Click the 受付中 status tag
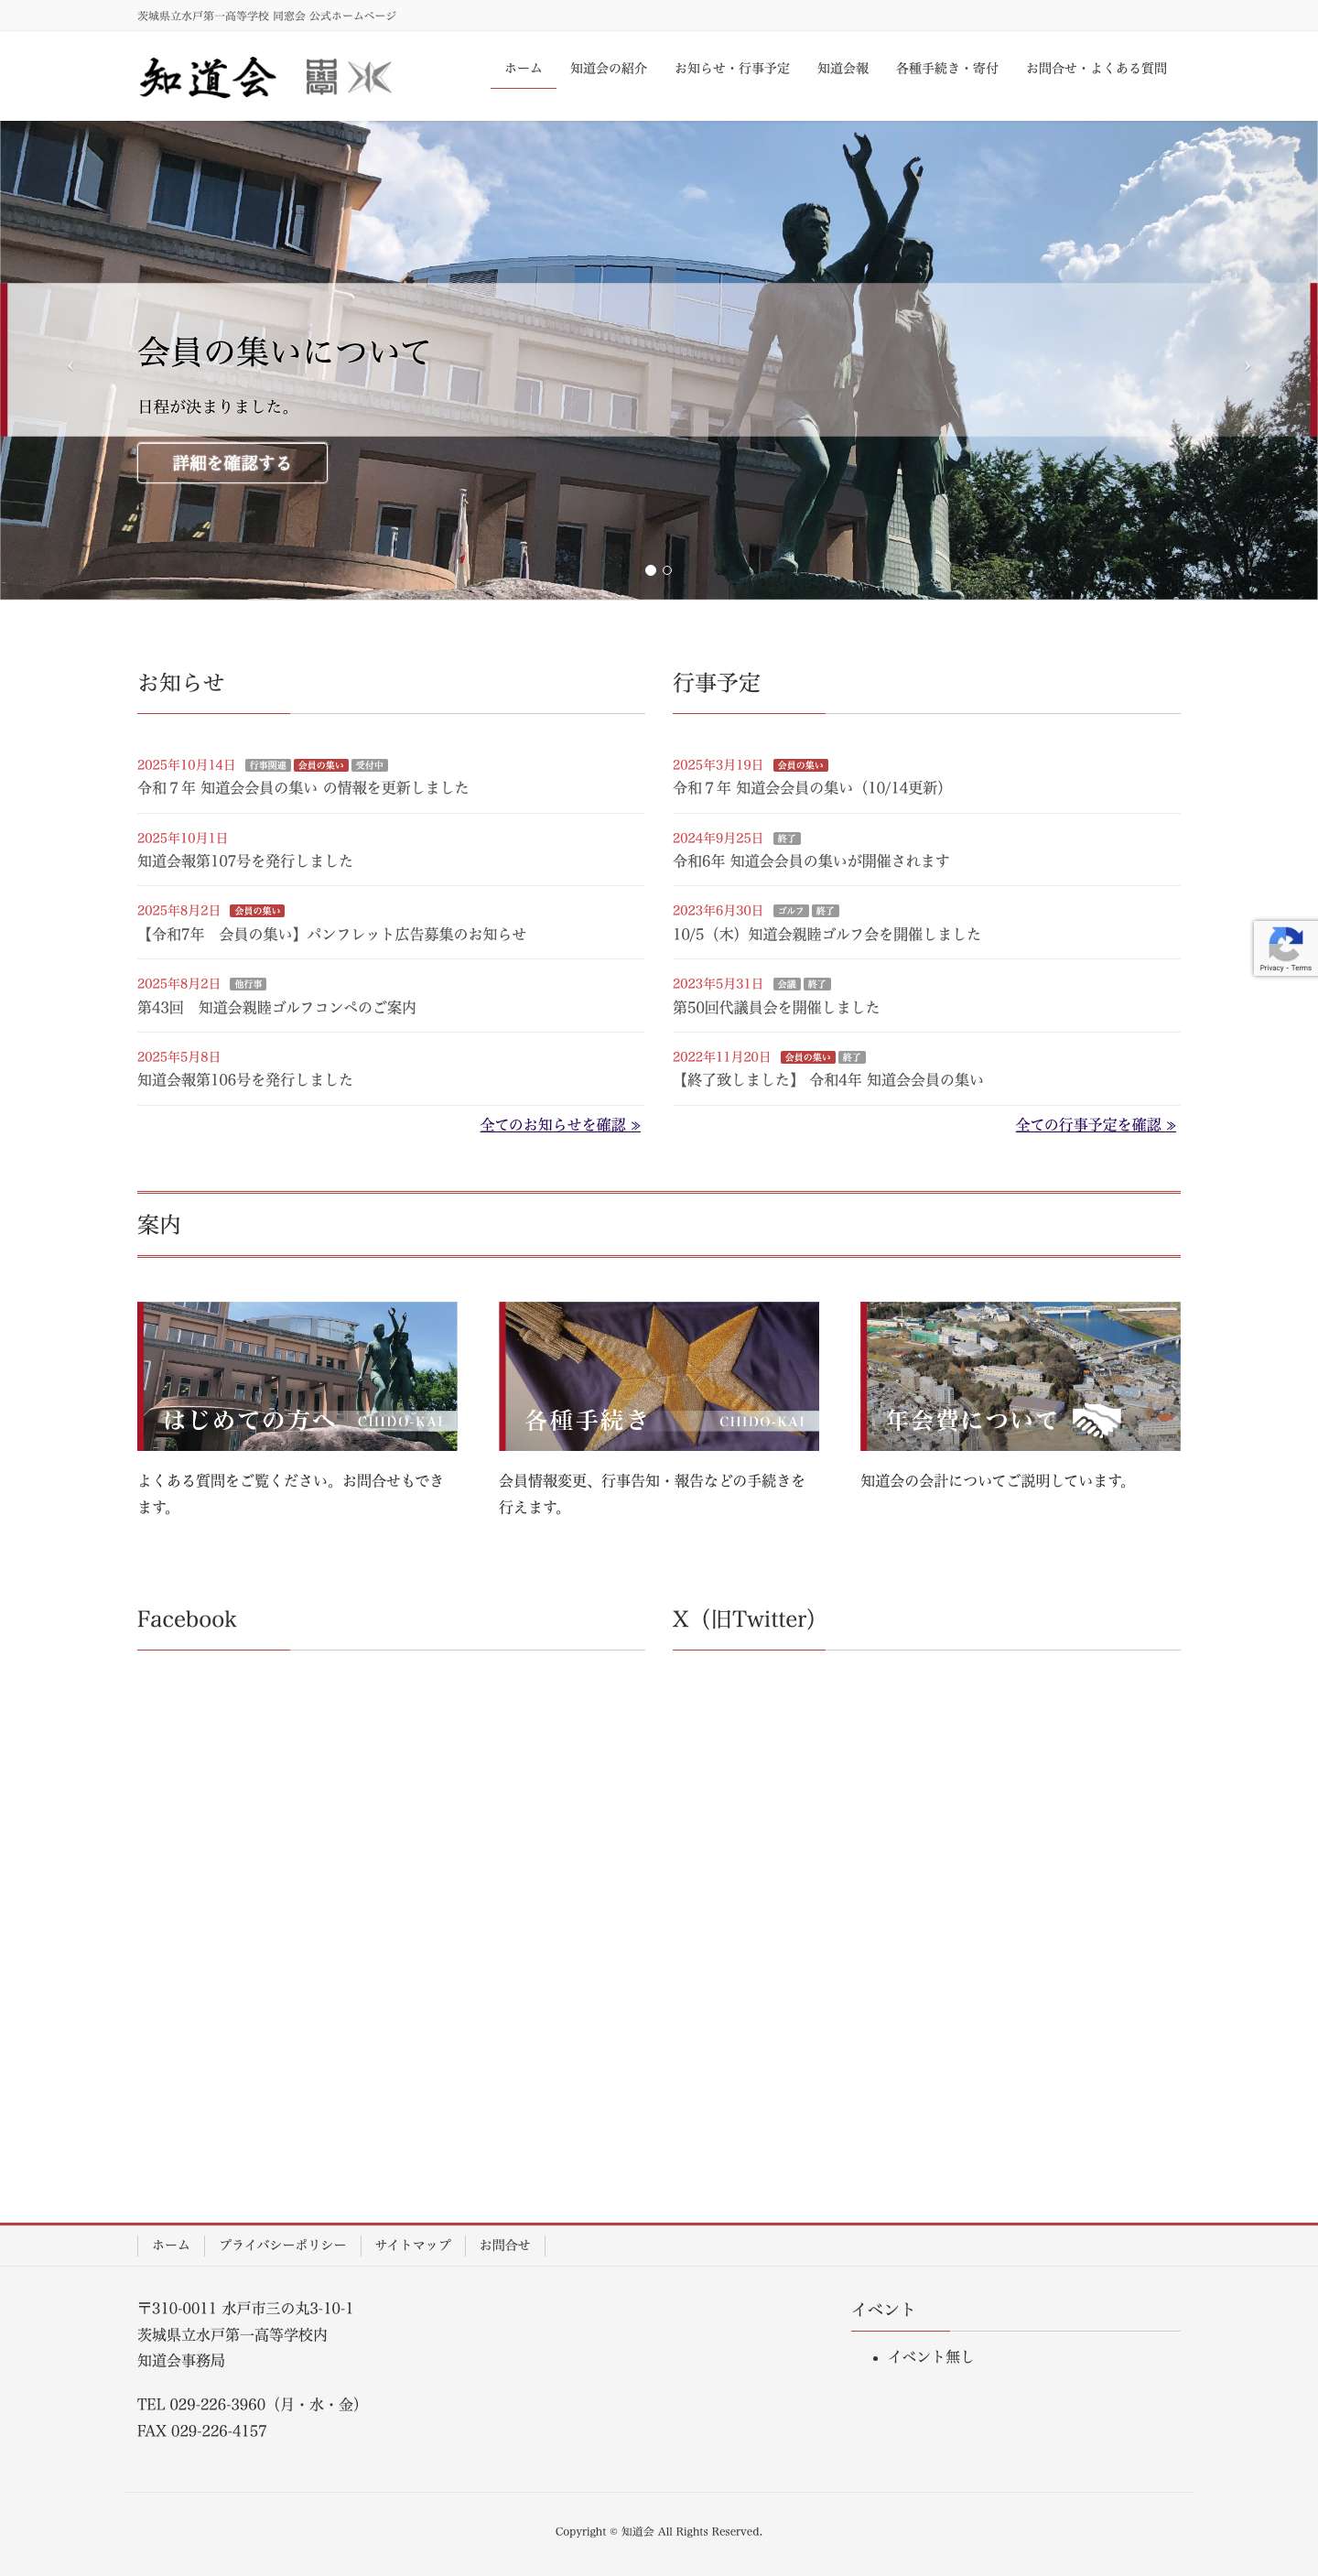This screenshot has height=2576, width=1318. click(369, 765)
